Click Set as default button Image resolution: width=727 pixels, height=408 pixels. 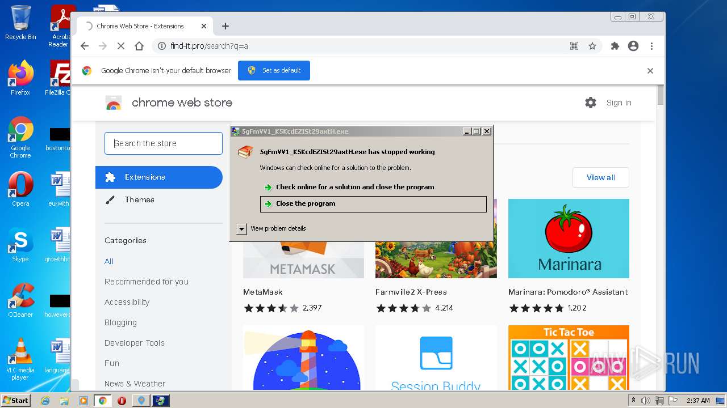click(274, 70)
